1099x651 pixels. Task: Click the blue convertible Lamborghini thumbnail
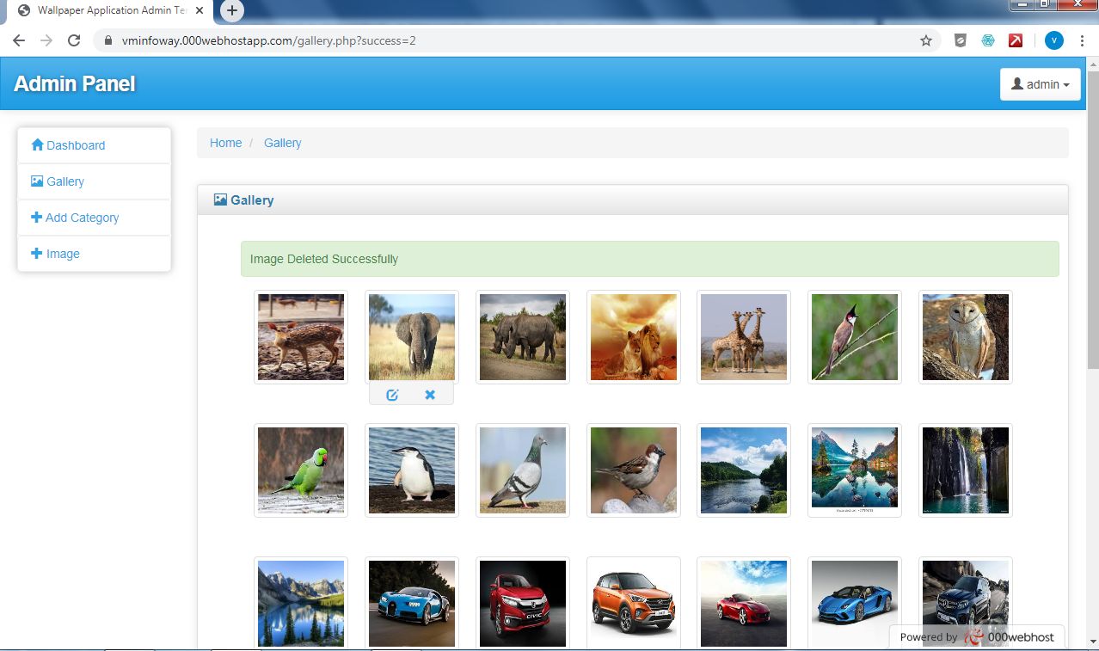[x=855, y=604]
